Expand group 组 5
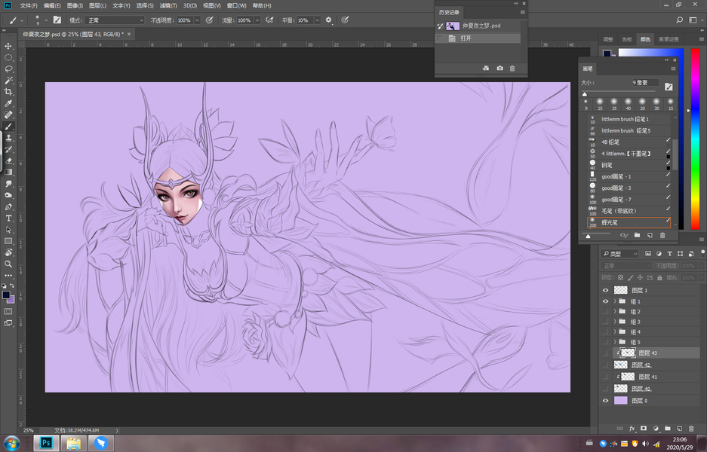707x452 pixels. pyautogui.click(x=614, y=342)
